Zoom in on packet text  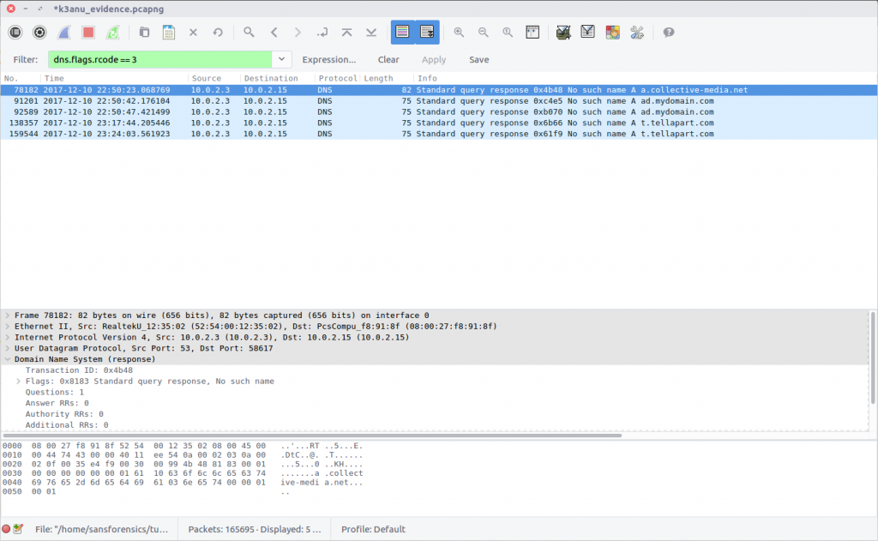tap(459, 33)
